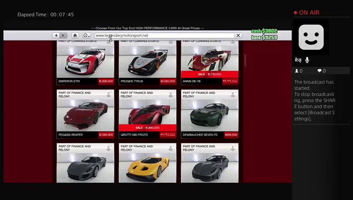353x200 pixels.
Task: Click the ON AIR indicator
Action: tap(307, 12)
